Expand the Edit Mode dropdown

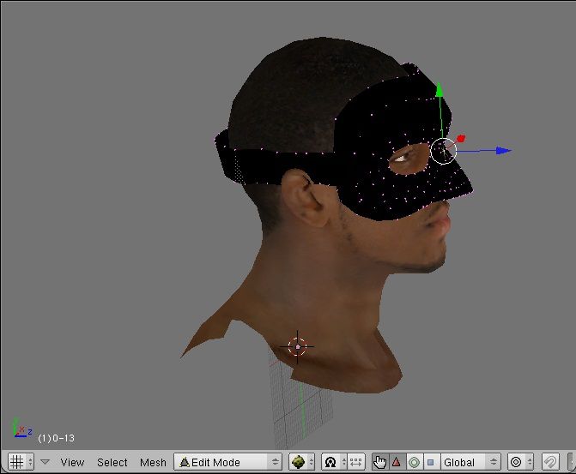(x=228, y=462)
